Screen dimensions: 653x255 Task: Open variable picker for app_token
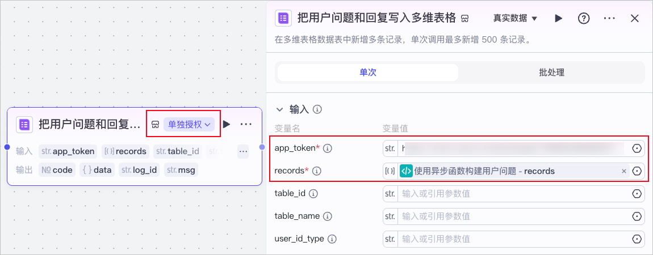tap(637, 148)
